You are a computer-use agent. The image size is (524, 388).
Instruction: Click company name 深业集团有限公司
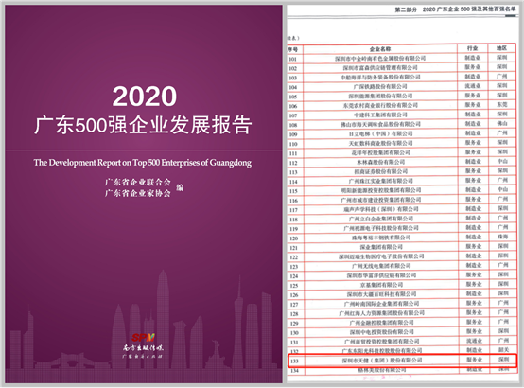click(381, 247)
